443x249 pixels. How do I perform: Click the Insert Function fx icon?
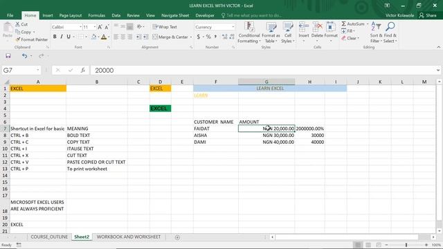coord(83,71)
